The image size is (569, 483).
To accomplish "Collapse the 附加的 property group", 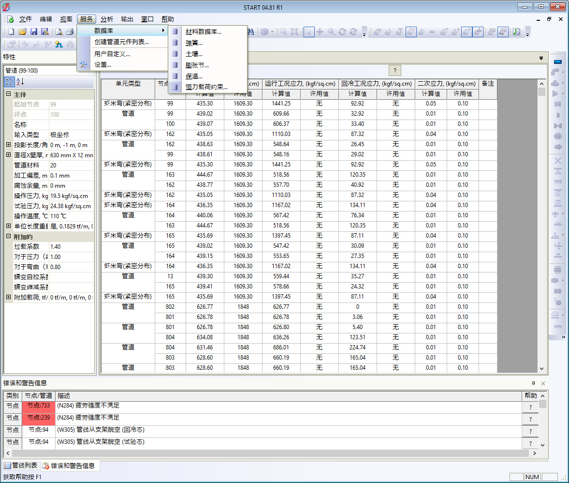I will 8,236.
